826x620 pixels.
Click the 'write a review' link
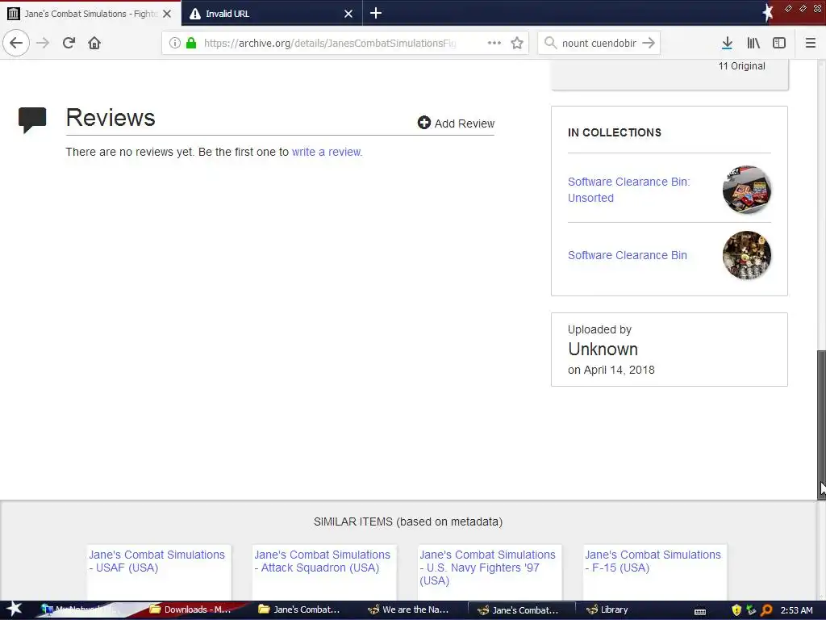327,152
